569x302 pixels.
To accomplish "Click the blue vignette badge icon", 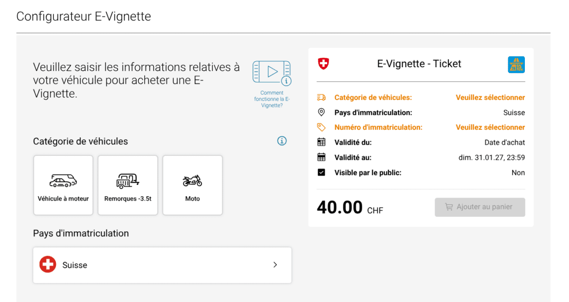I will coord(517,64).
